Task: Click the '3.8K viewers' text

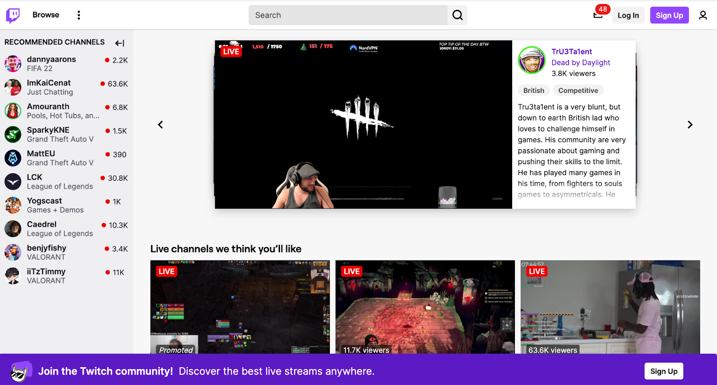Action: tap(574, 74)
